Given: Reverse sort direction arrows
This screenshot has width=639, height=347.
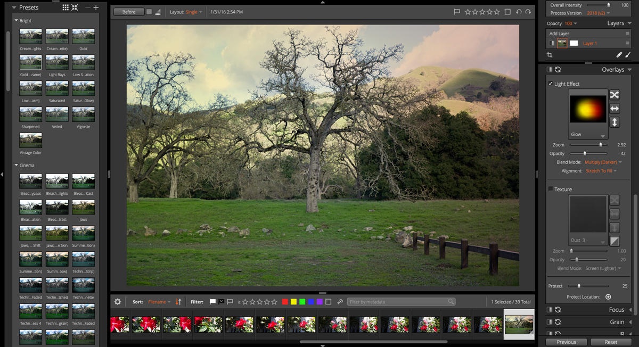Looking at the screenshot, I should pyautogui.click(x=178, y=302).
